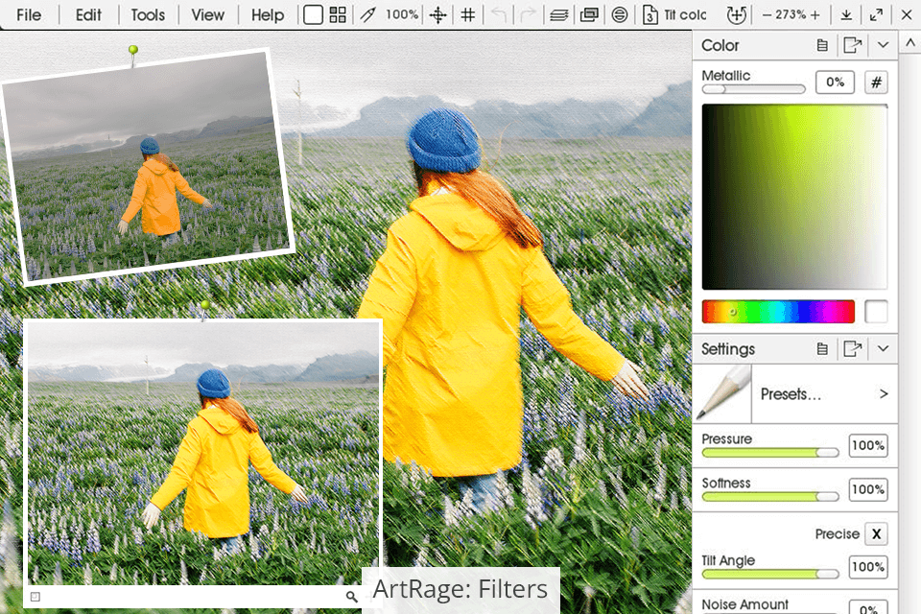Click the # hex color button
This screenshot has width=921, height=614.
[x=876, y=83]
